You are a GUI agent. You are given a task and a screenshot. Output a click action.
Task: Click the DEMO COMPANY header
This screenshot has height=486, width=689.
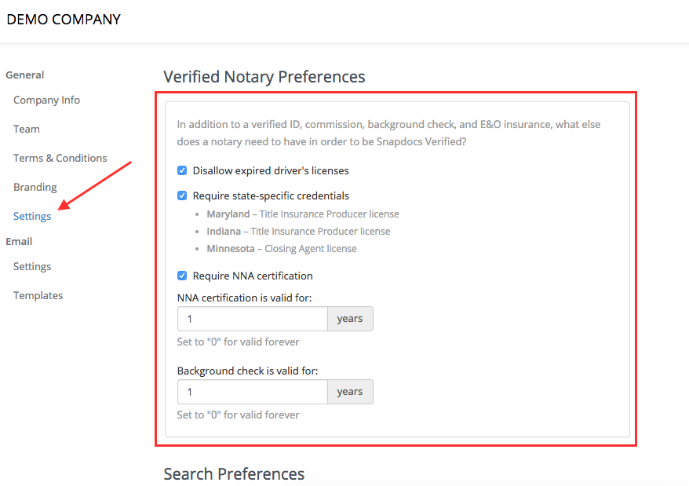(63, 19)
